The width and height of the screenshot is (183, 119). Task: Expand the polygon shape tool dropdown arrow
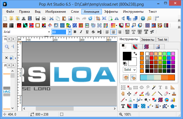(176, 106)
